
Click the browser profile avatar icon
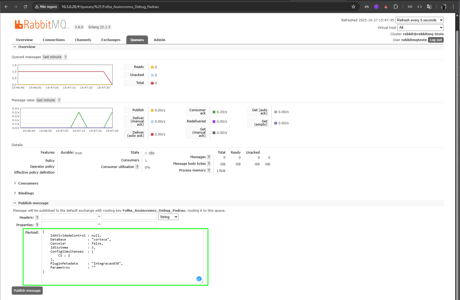tap(444, 7)
